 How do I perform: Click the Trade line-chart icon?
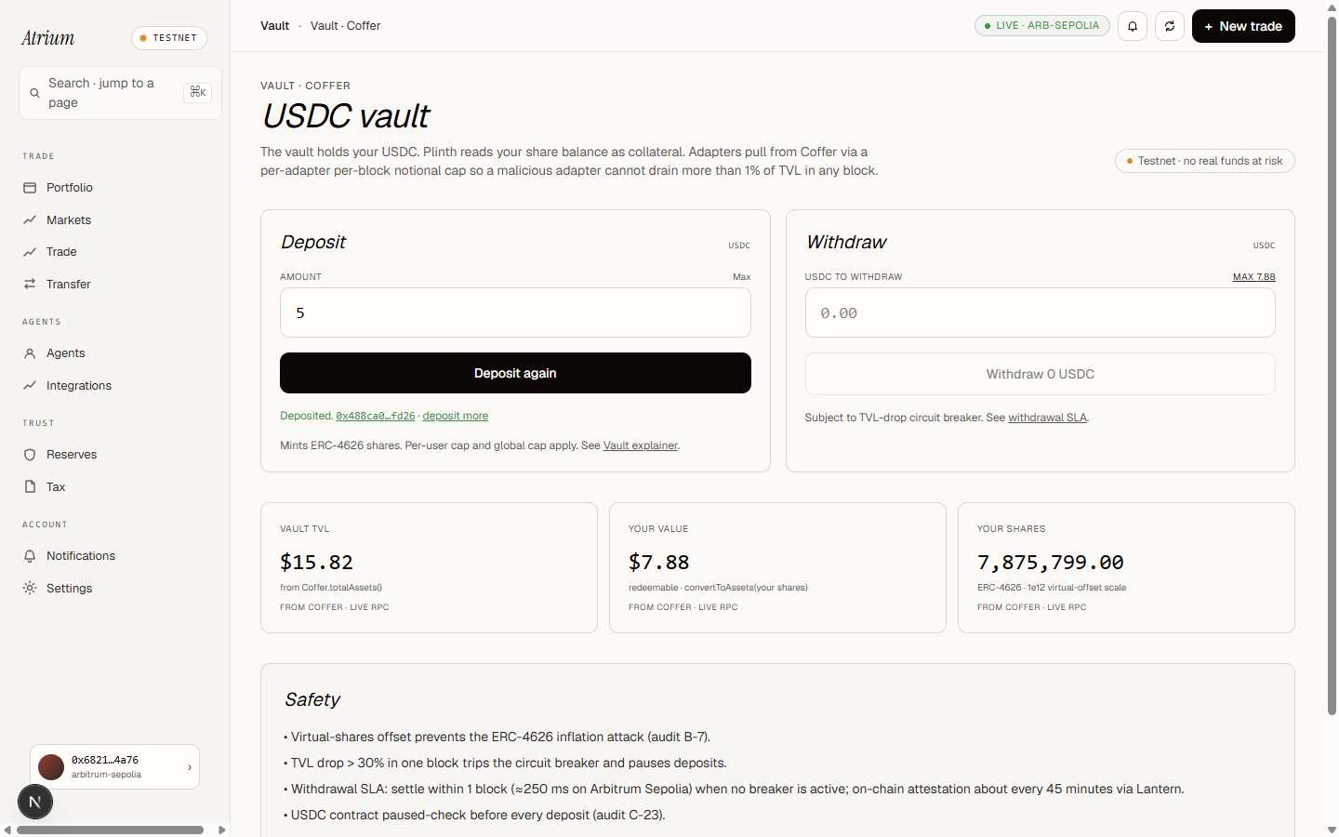(30, 252)
